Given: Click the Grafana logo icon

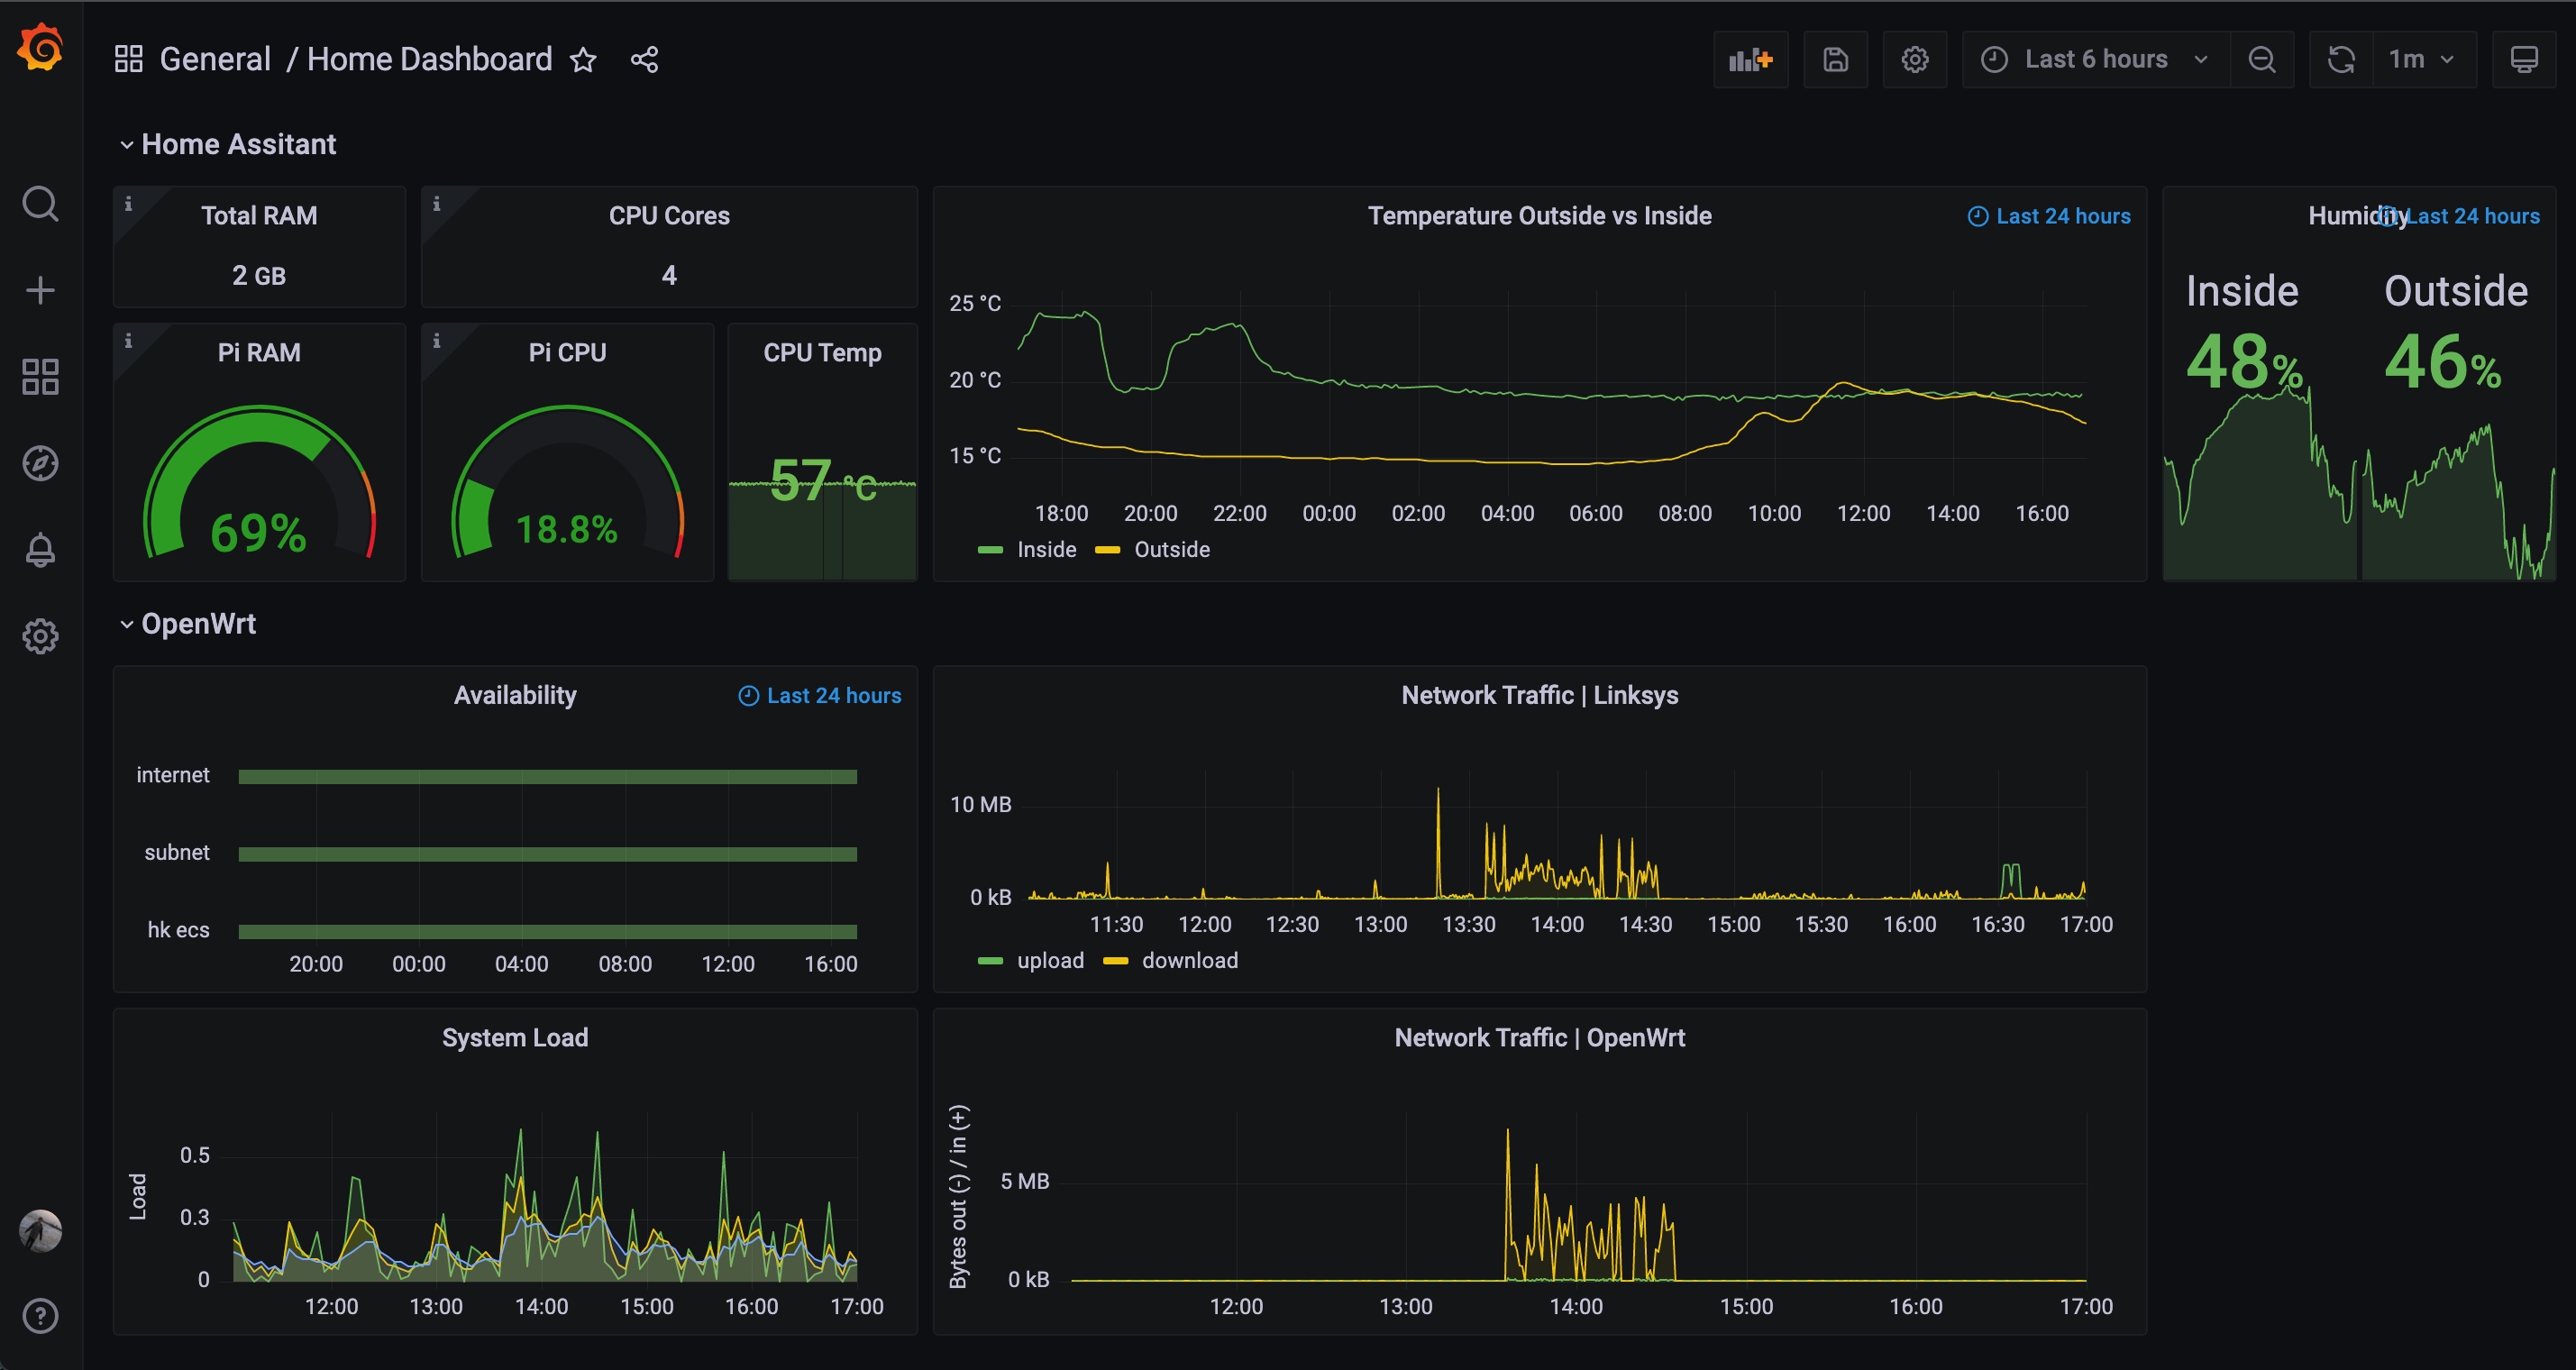Looking at the screenshot, I should [x=40, y=48].
